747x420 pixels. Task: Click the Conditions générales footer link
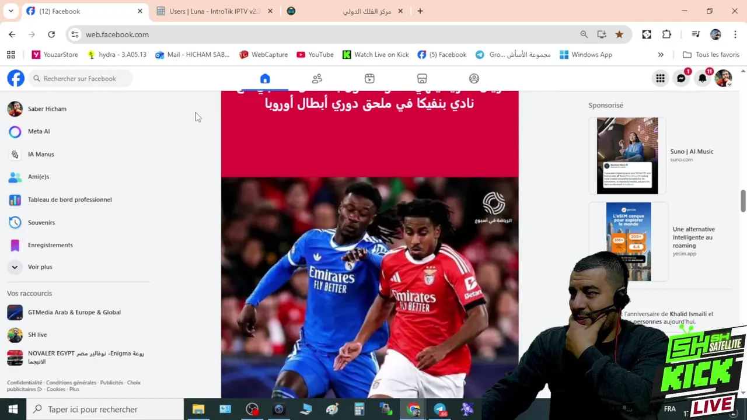71,383
